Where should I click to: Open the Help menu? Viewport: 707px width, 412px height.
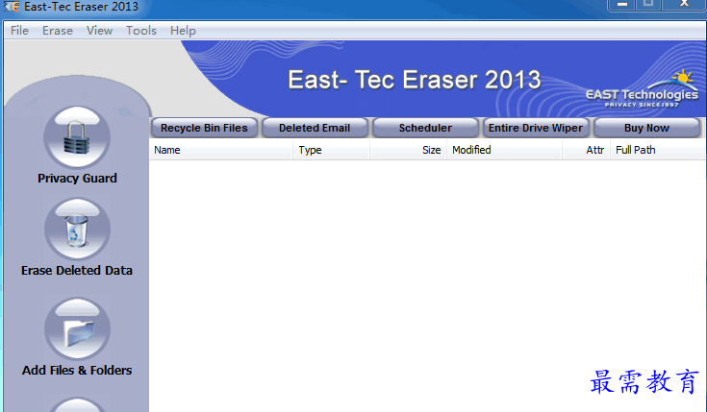point(183,31)
